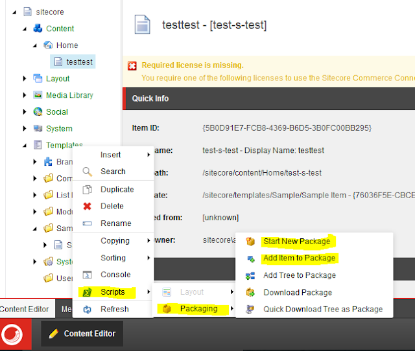Click the Search magnifier icon in context menu
The height and width of the screenshot is (351, 415).
87,172
